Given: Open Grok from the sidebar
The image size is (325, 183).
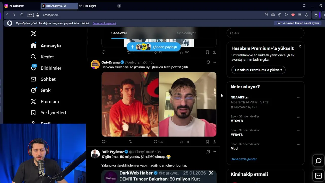Looking at the screenshot, I should (41, 90).
